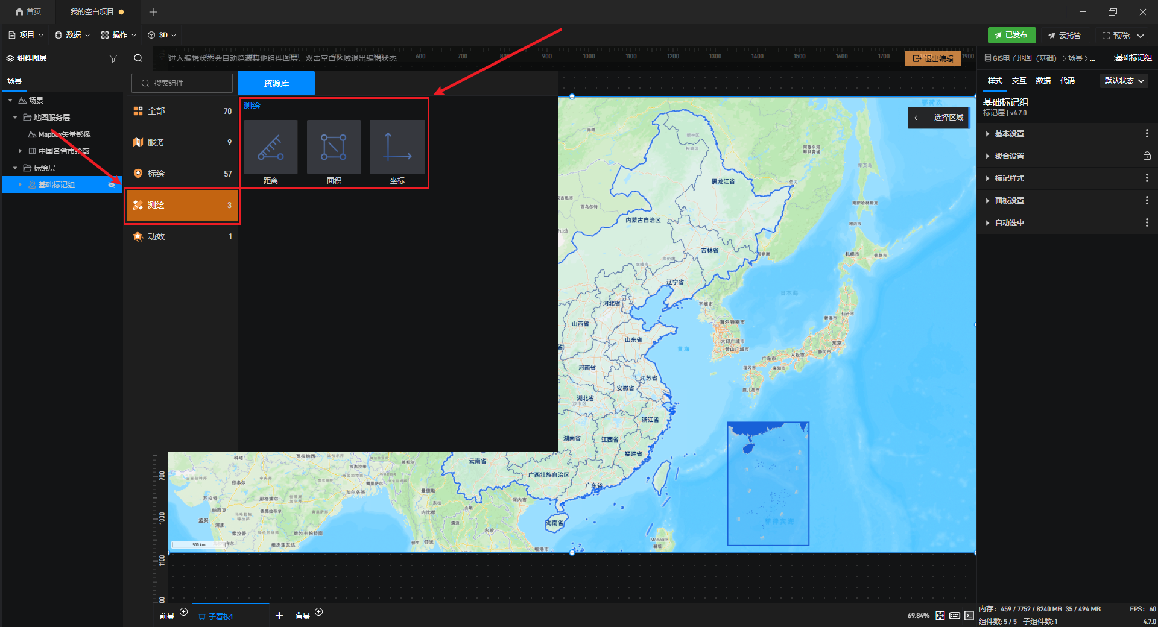Select the 距离 distance measurement tool
Screen dimensions: 1158x627
270,147
